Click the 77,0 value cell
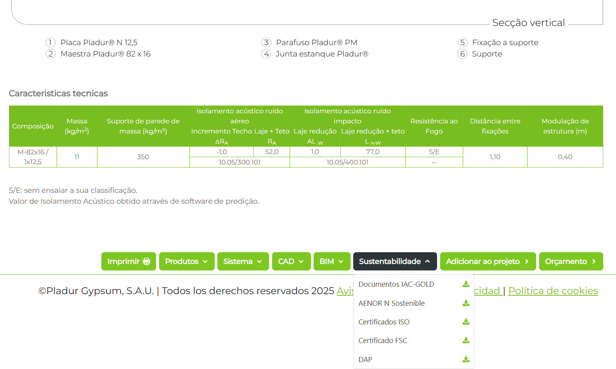The height and width of the screenshot is (369, 616). click(x=373, y=152)
